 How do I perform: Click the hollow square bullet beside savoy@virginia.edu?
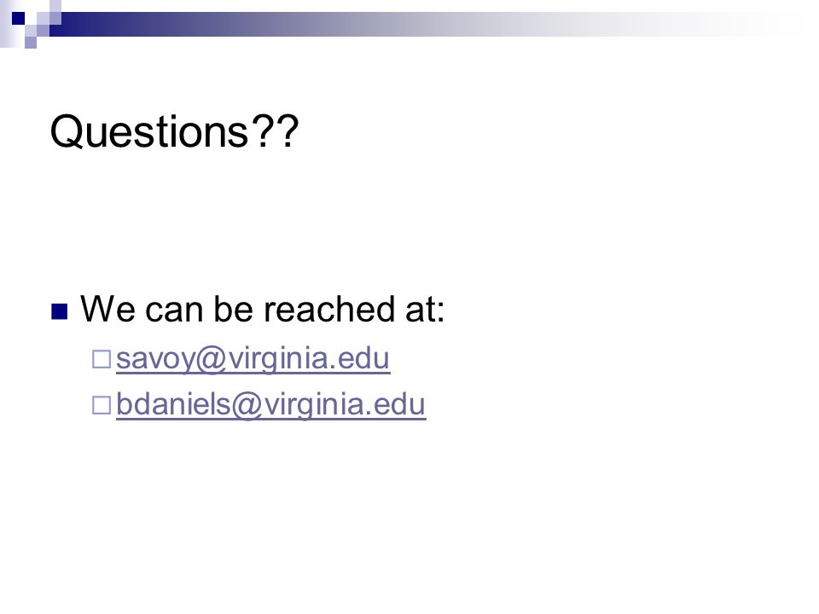tap(102, 359)
